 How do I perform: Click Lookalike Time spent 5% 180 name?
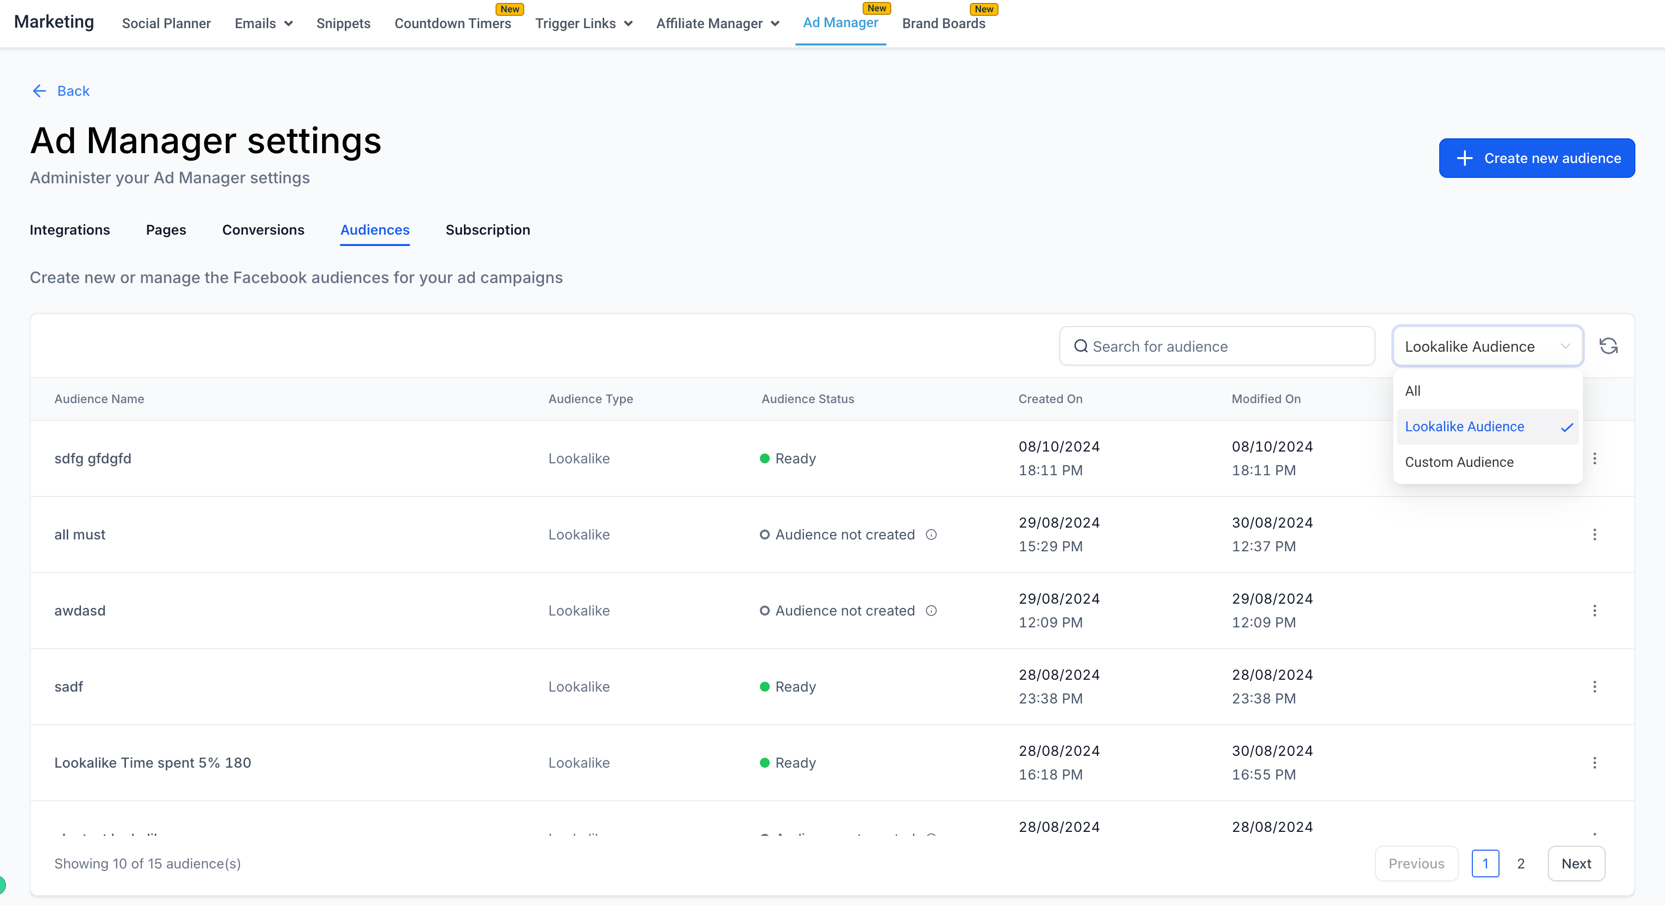coord(153,763)
